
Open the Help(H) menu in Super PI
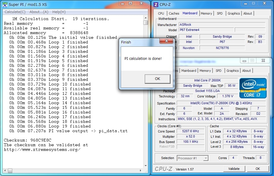(59, 12)
